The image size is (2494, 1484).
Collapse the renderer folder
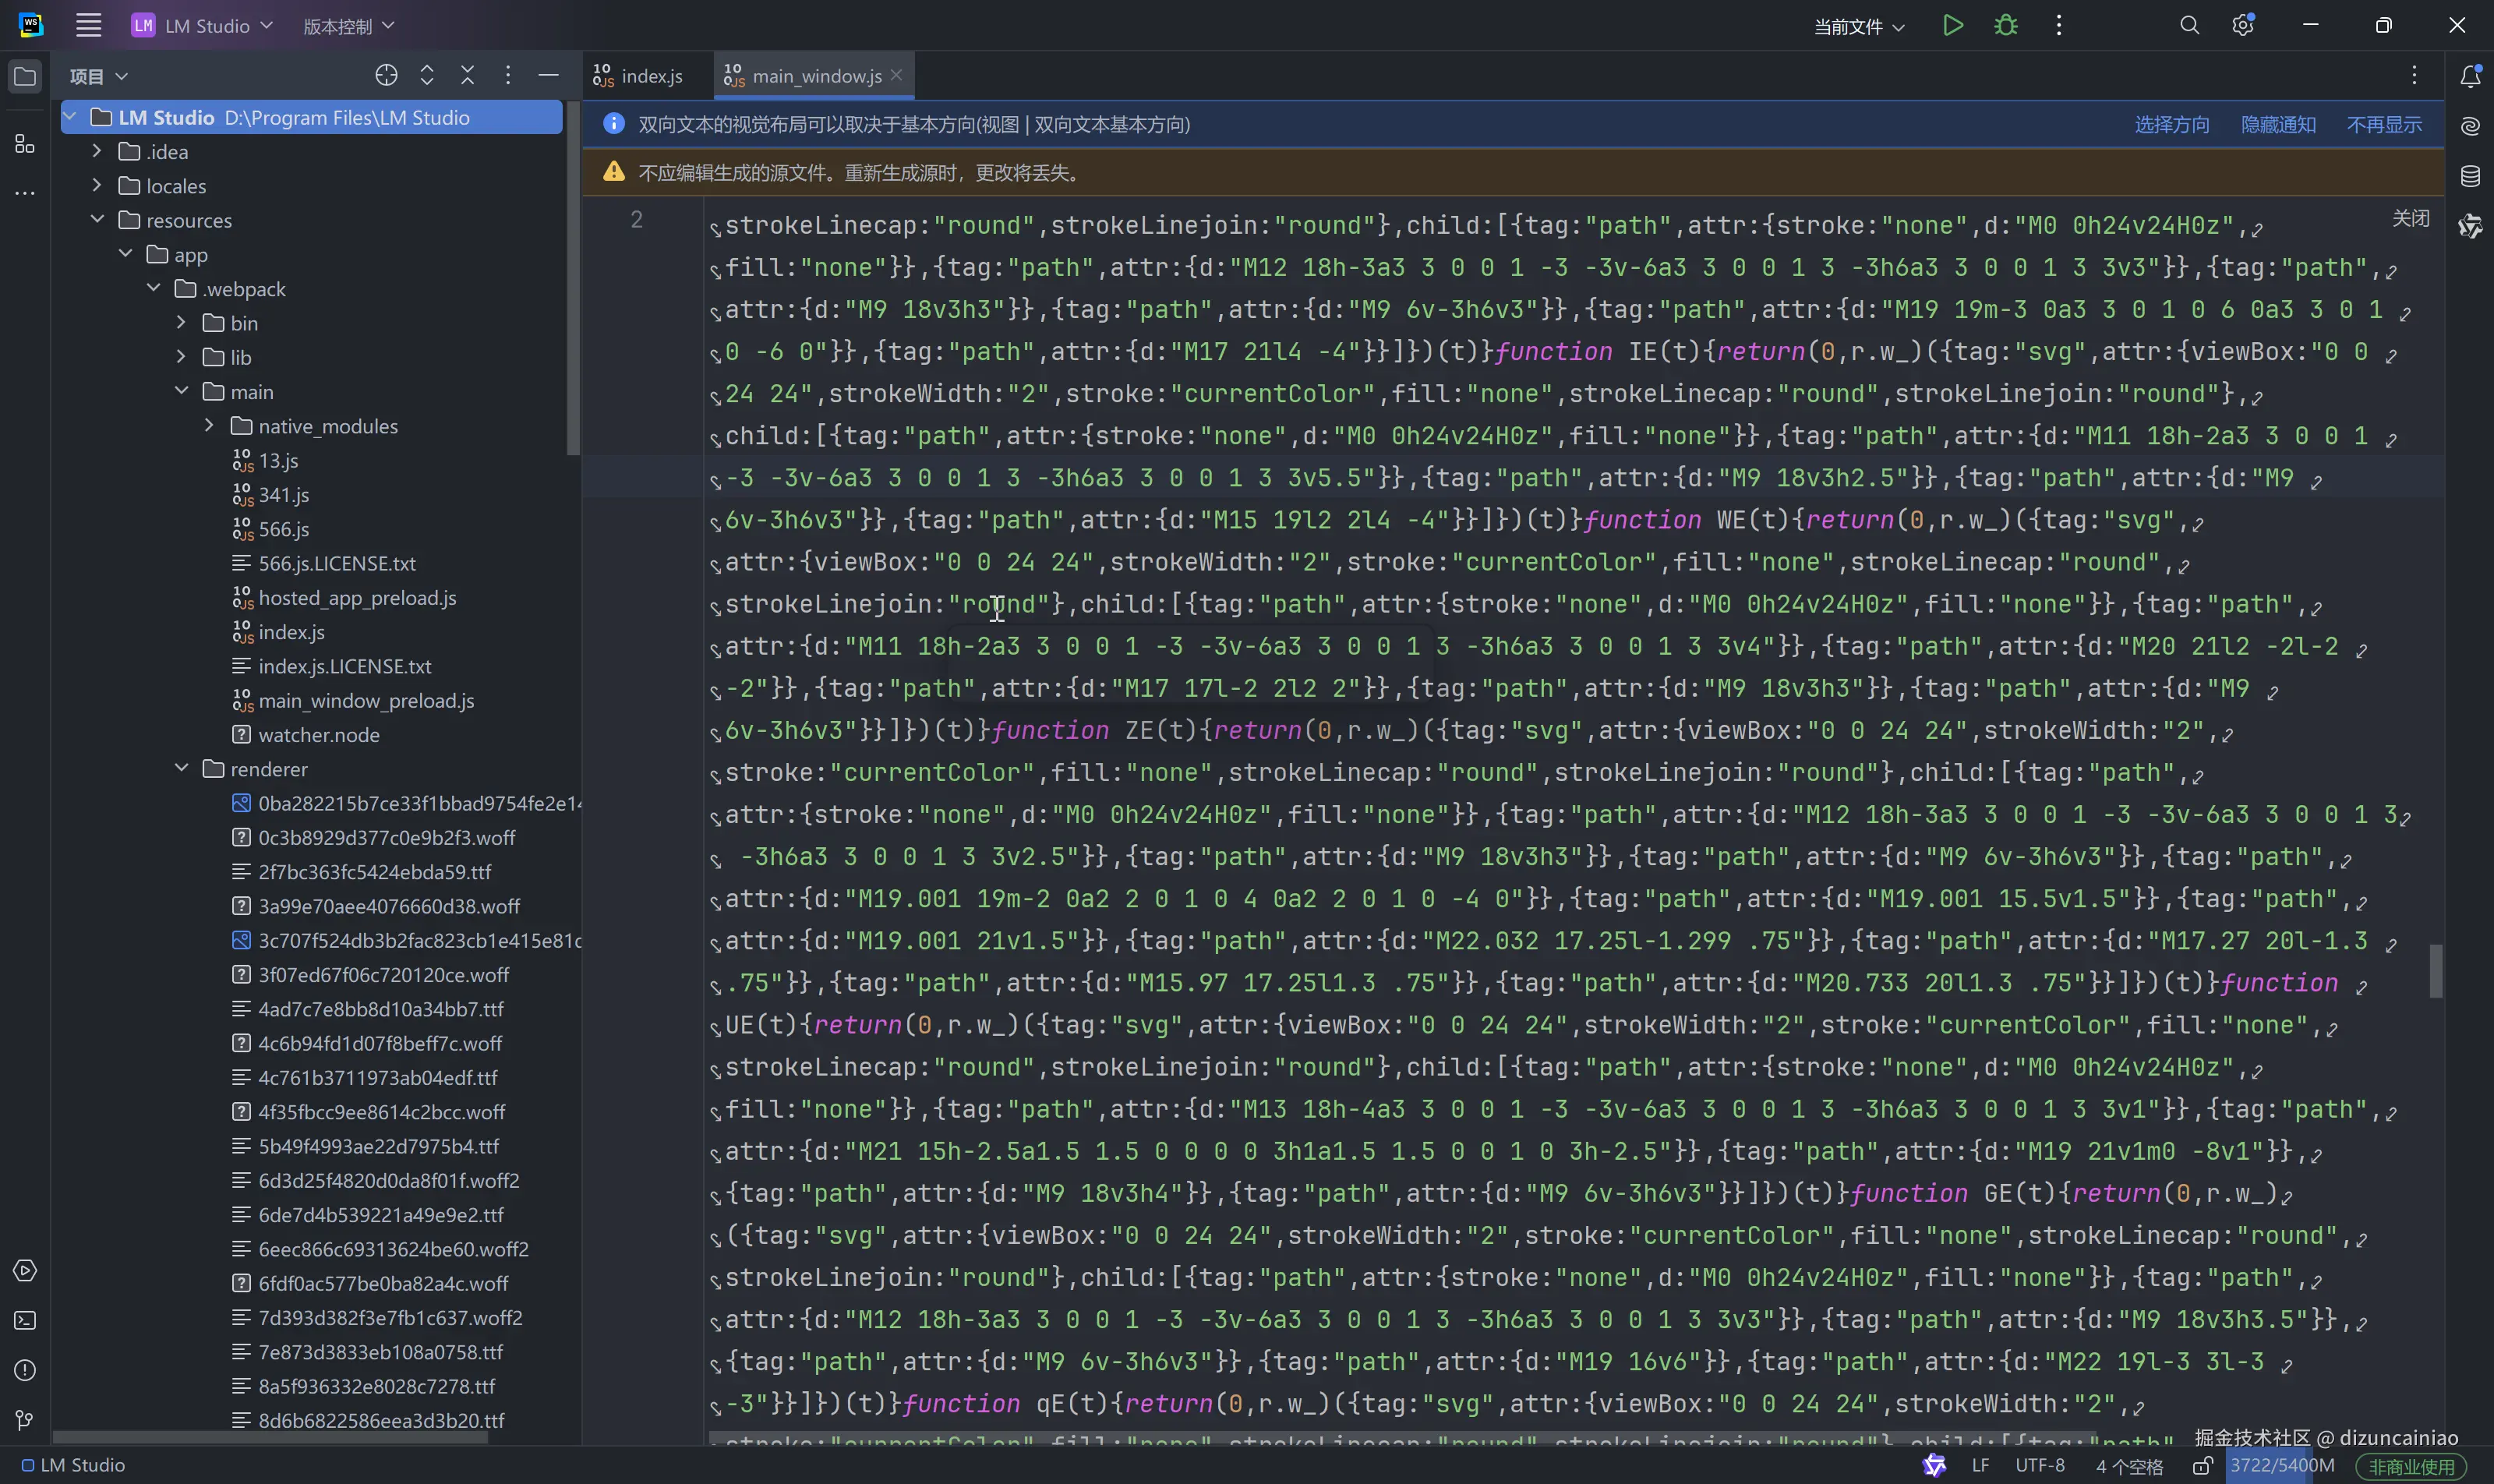tap(181, 769)
